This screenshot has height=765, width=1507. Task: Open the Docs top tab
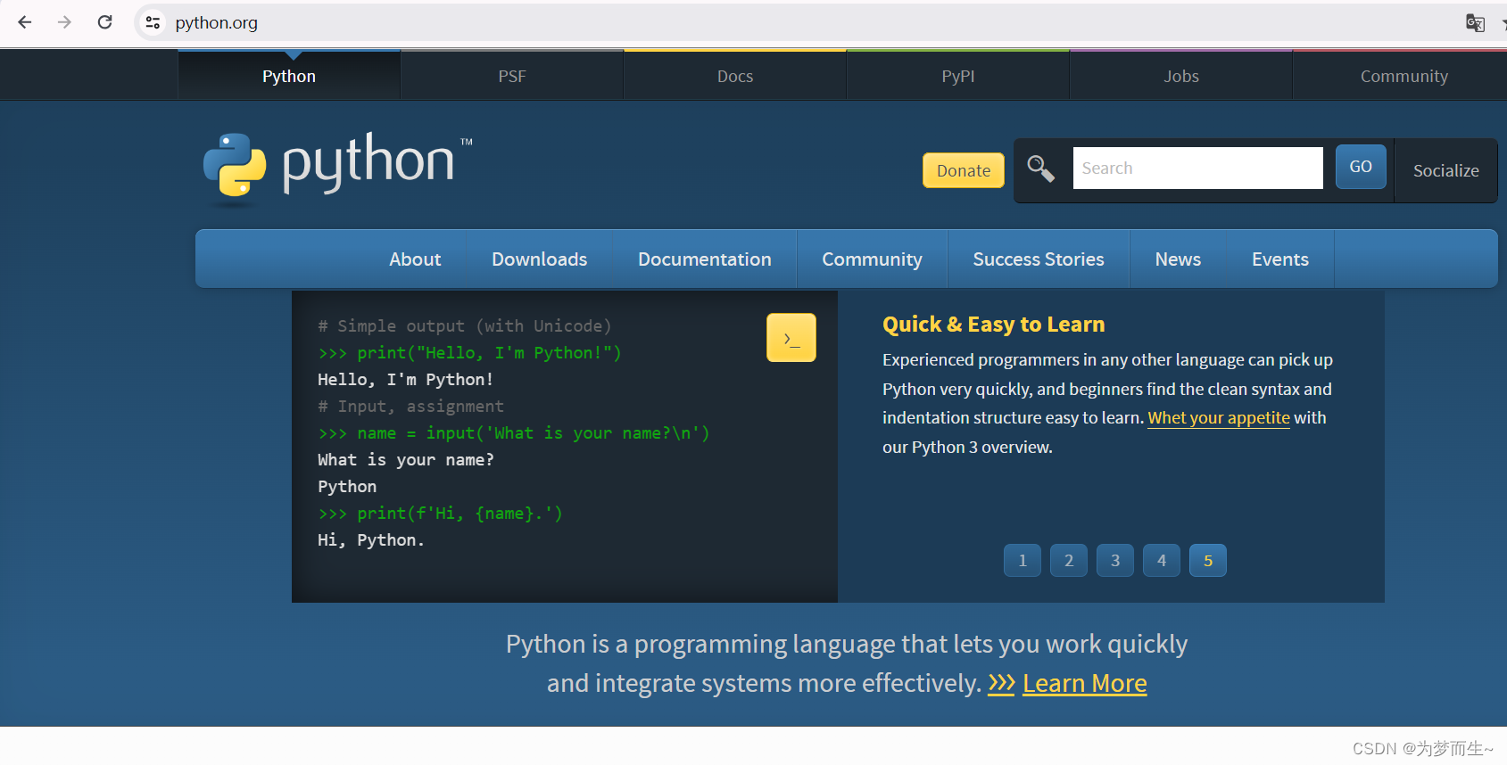point(735,76)
